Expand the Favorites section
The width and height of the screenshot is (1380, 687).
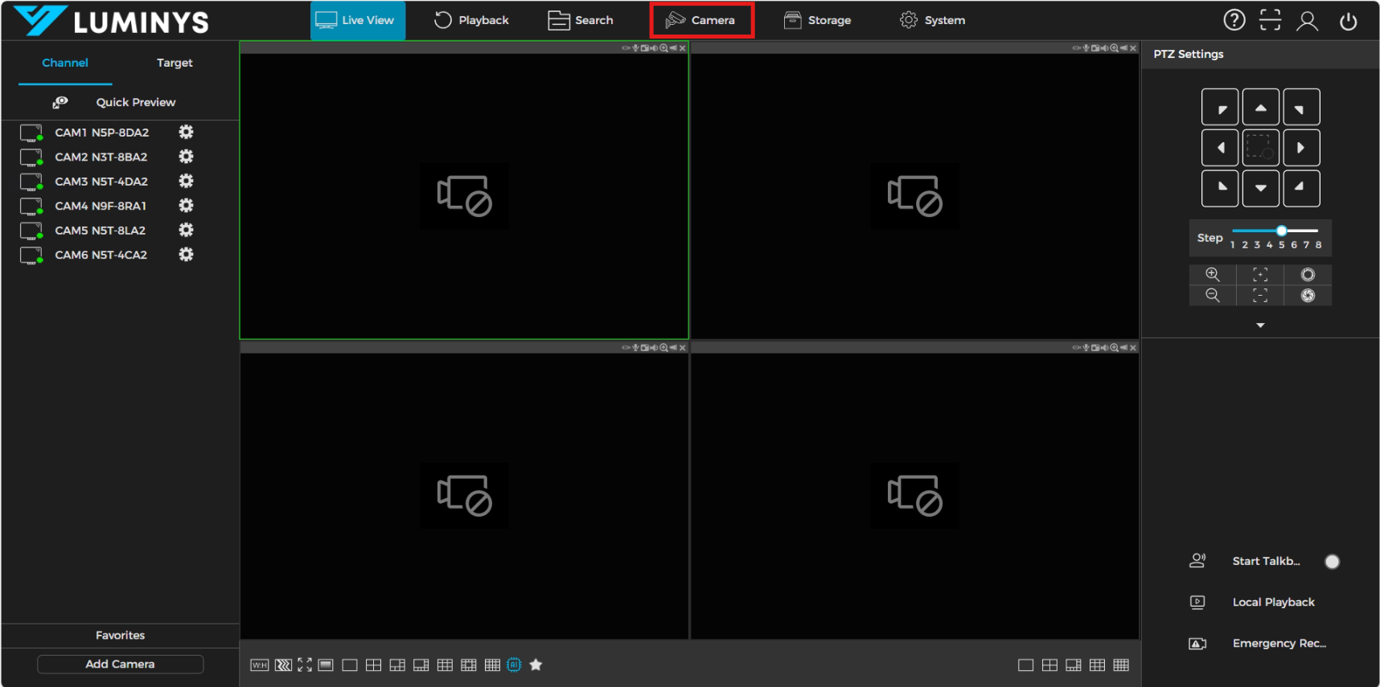120,636
